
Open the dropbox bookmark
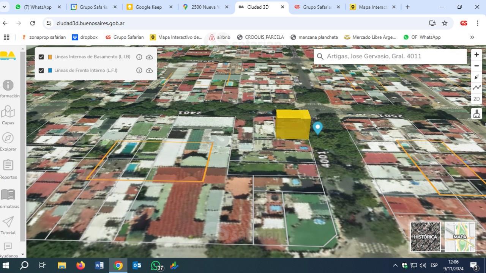85,37
